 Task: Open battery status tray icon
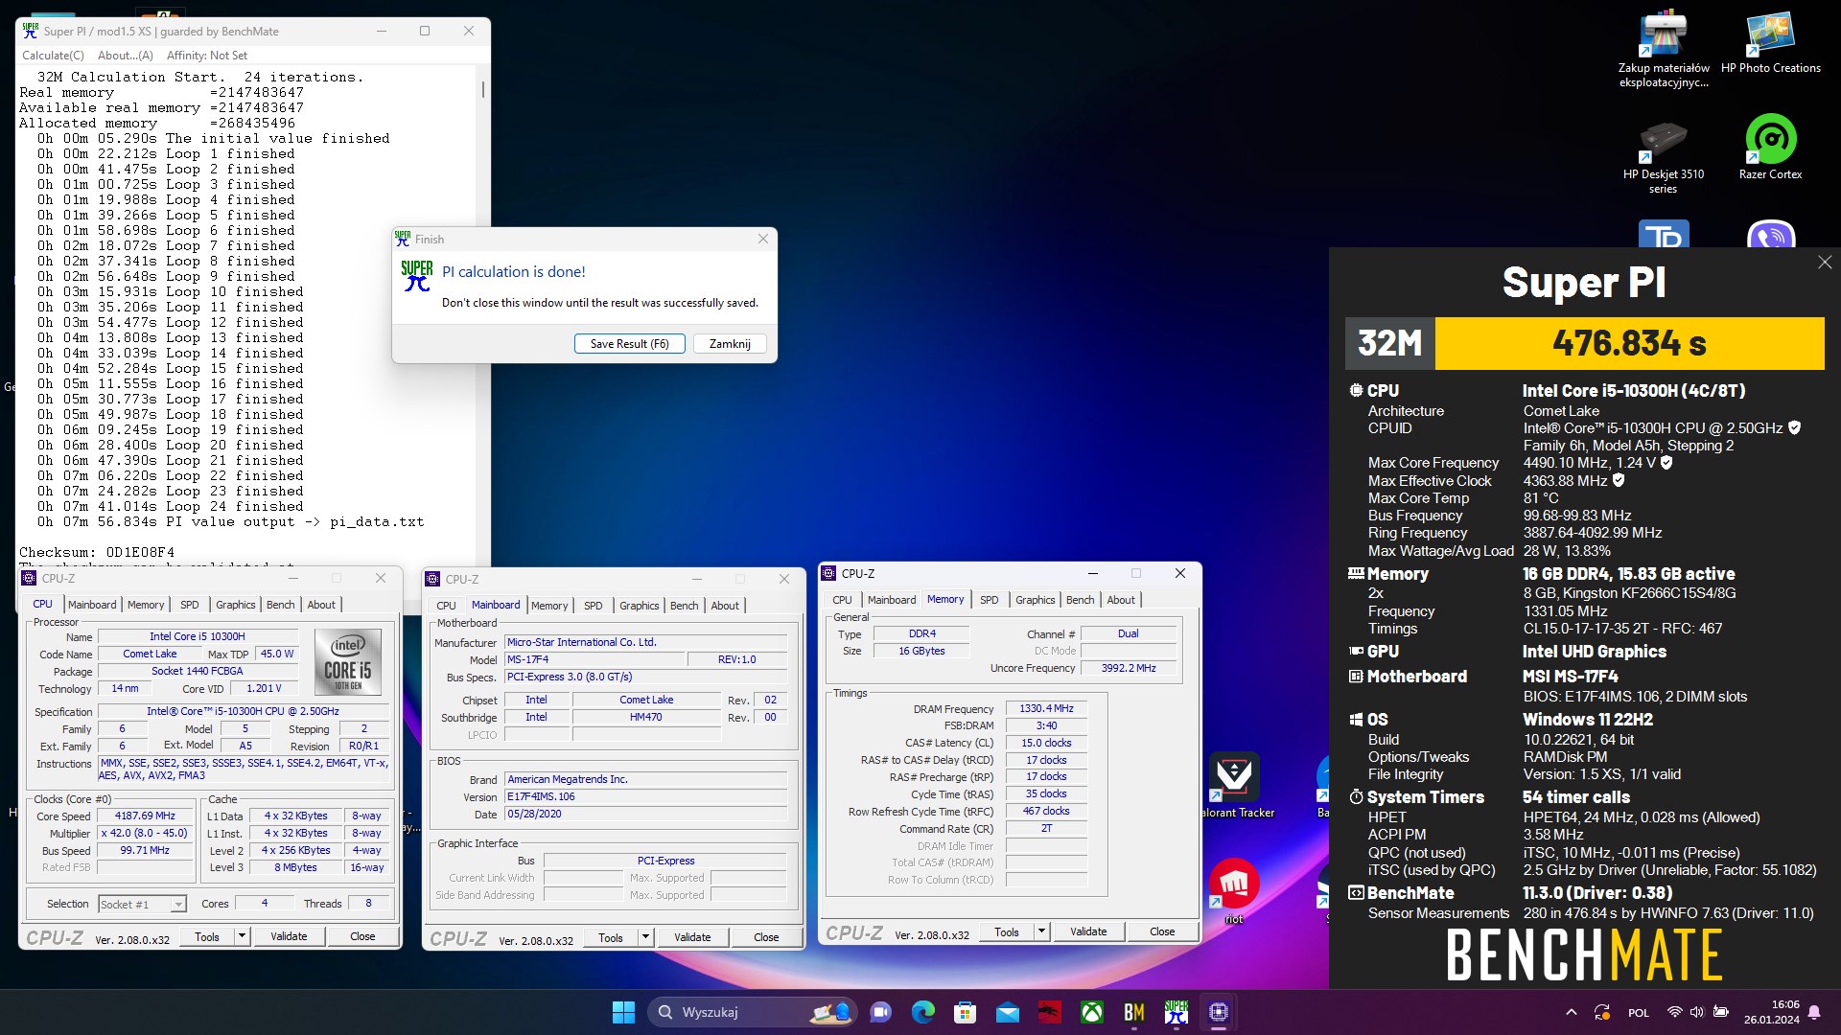pos(1721,1012)
